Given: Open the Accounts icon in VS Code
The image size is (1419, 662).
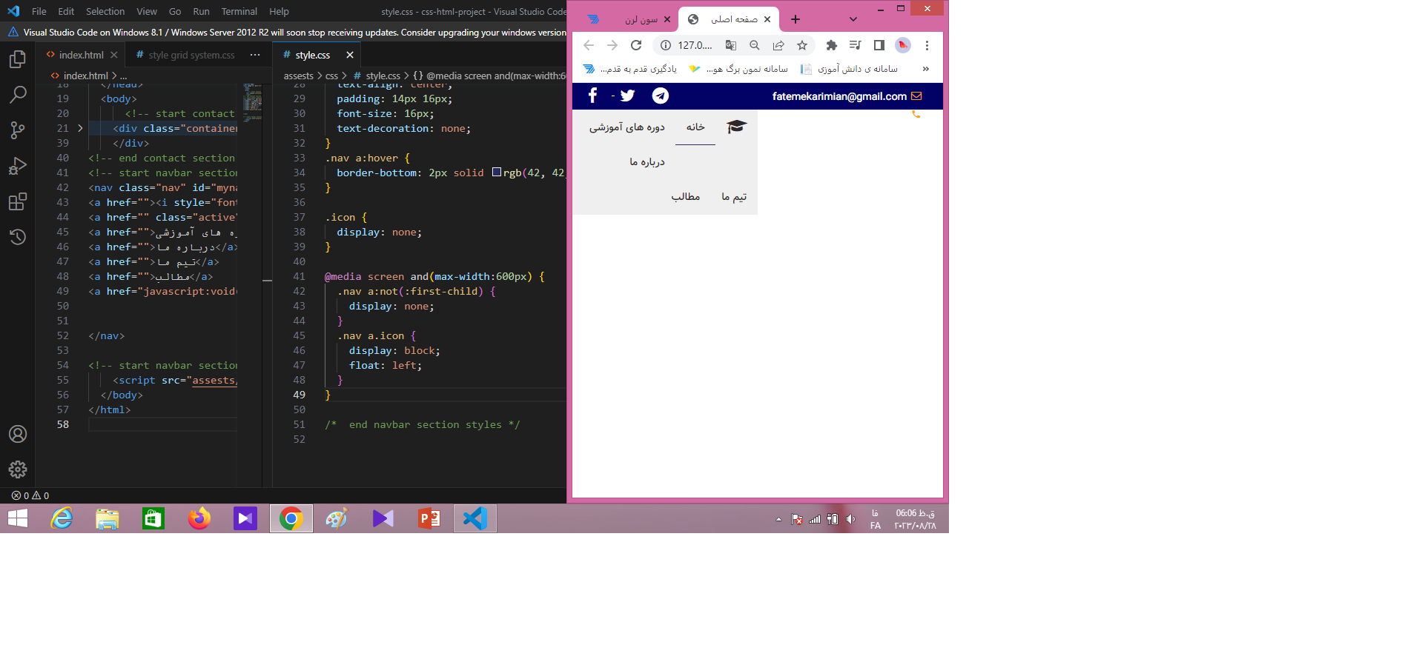Looking at the screenshot, I should point(18,434).
